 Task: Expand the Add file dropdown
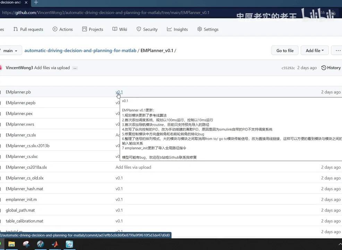point(314,50)
